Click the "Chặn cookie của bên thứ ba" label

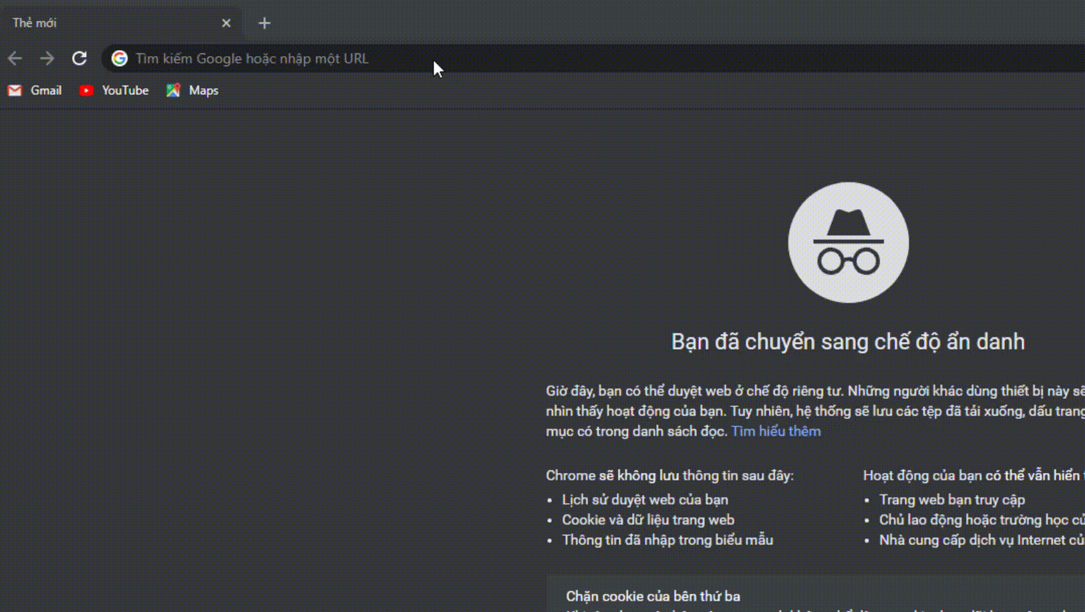tap(653, 596)
